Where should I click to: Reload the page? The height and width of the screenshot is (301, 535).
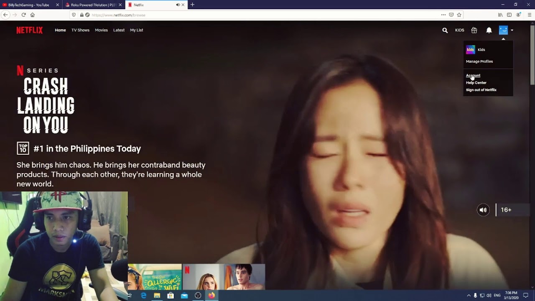click(x=23, y=15)
